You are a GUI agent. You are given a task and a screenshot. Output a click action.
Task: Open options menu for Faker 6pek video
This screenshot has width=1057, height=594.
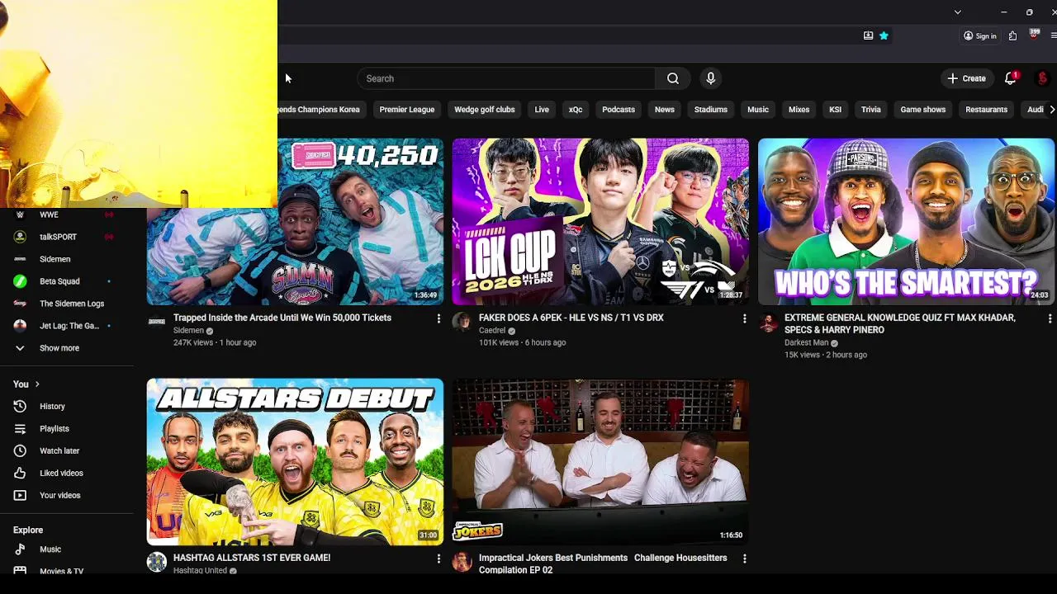(x=744, y=318)
